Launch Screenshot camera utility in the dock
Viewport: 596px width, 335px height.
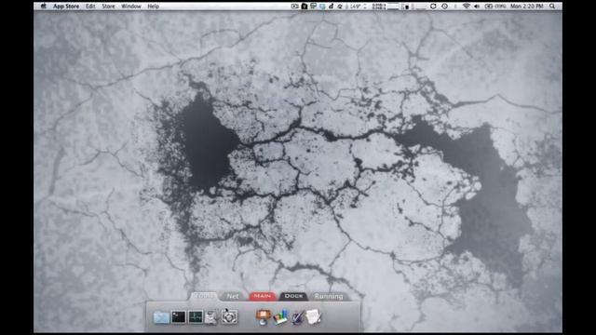click(x=229, y=316)
